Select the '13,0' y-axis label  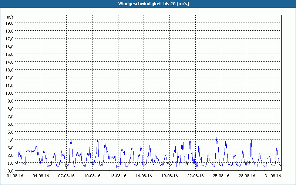coord(10,70)
